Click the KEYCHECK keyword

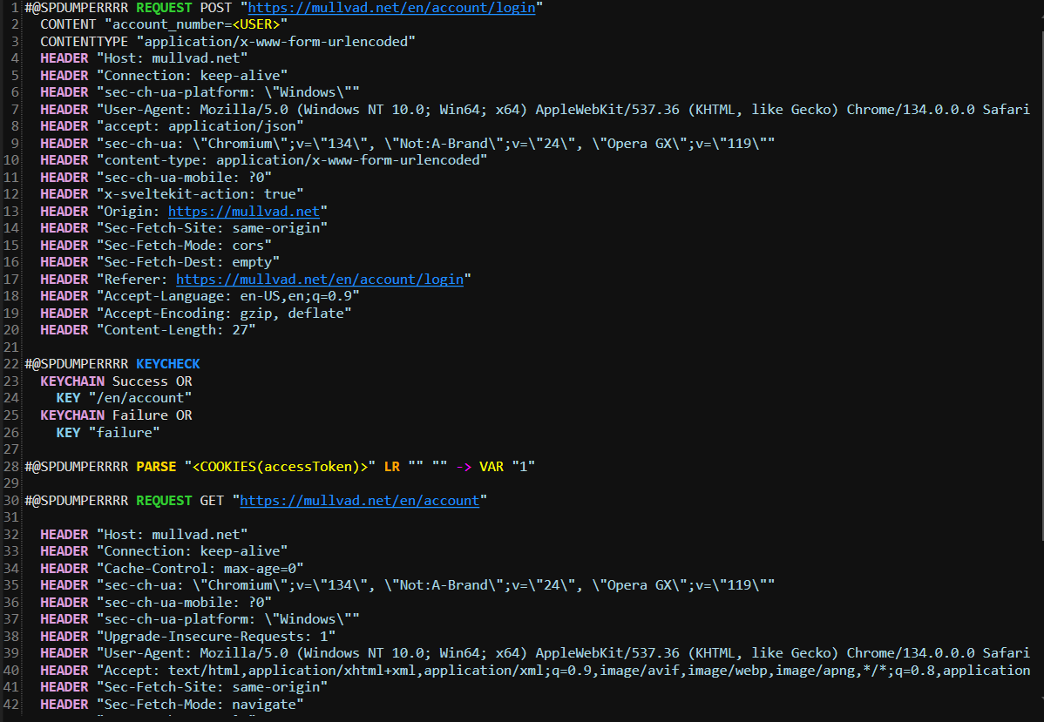(x=168, y=364)
